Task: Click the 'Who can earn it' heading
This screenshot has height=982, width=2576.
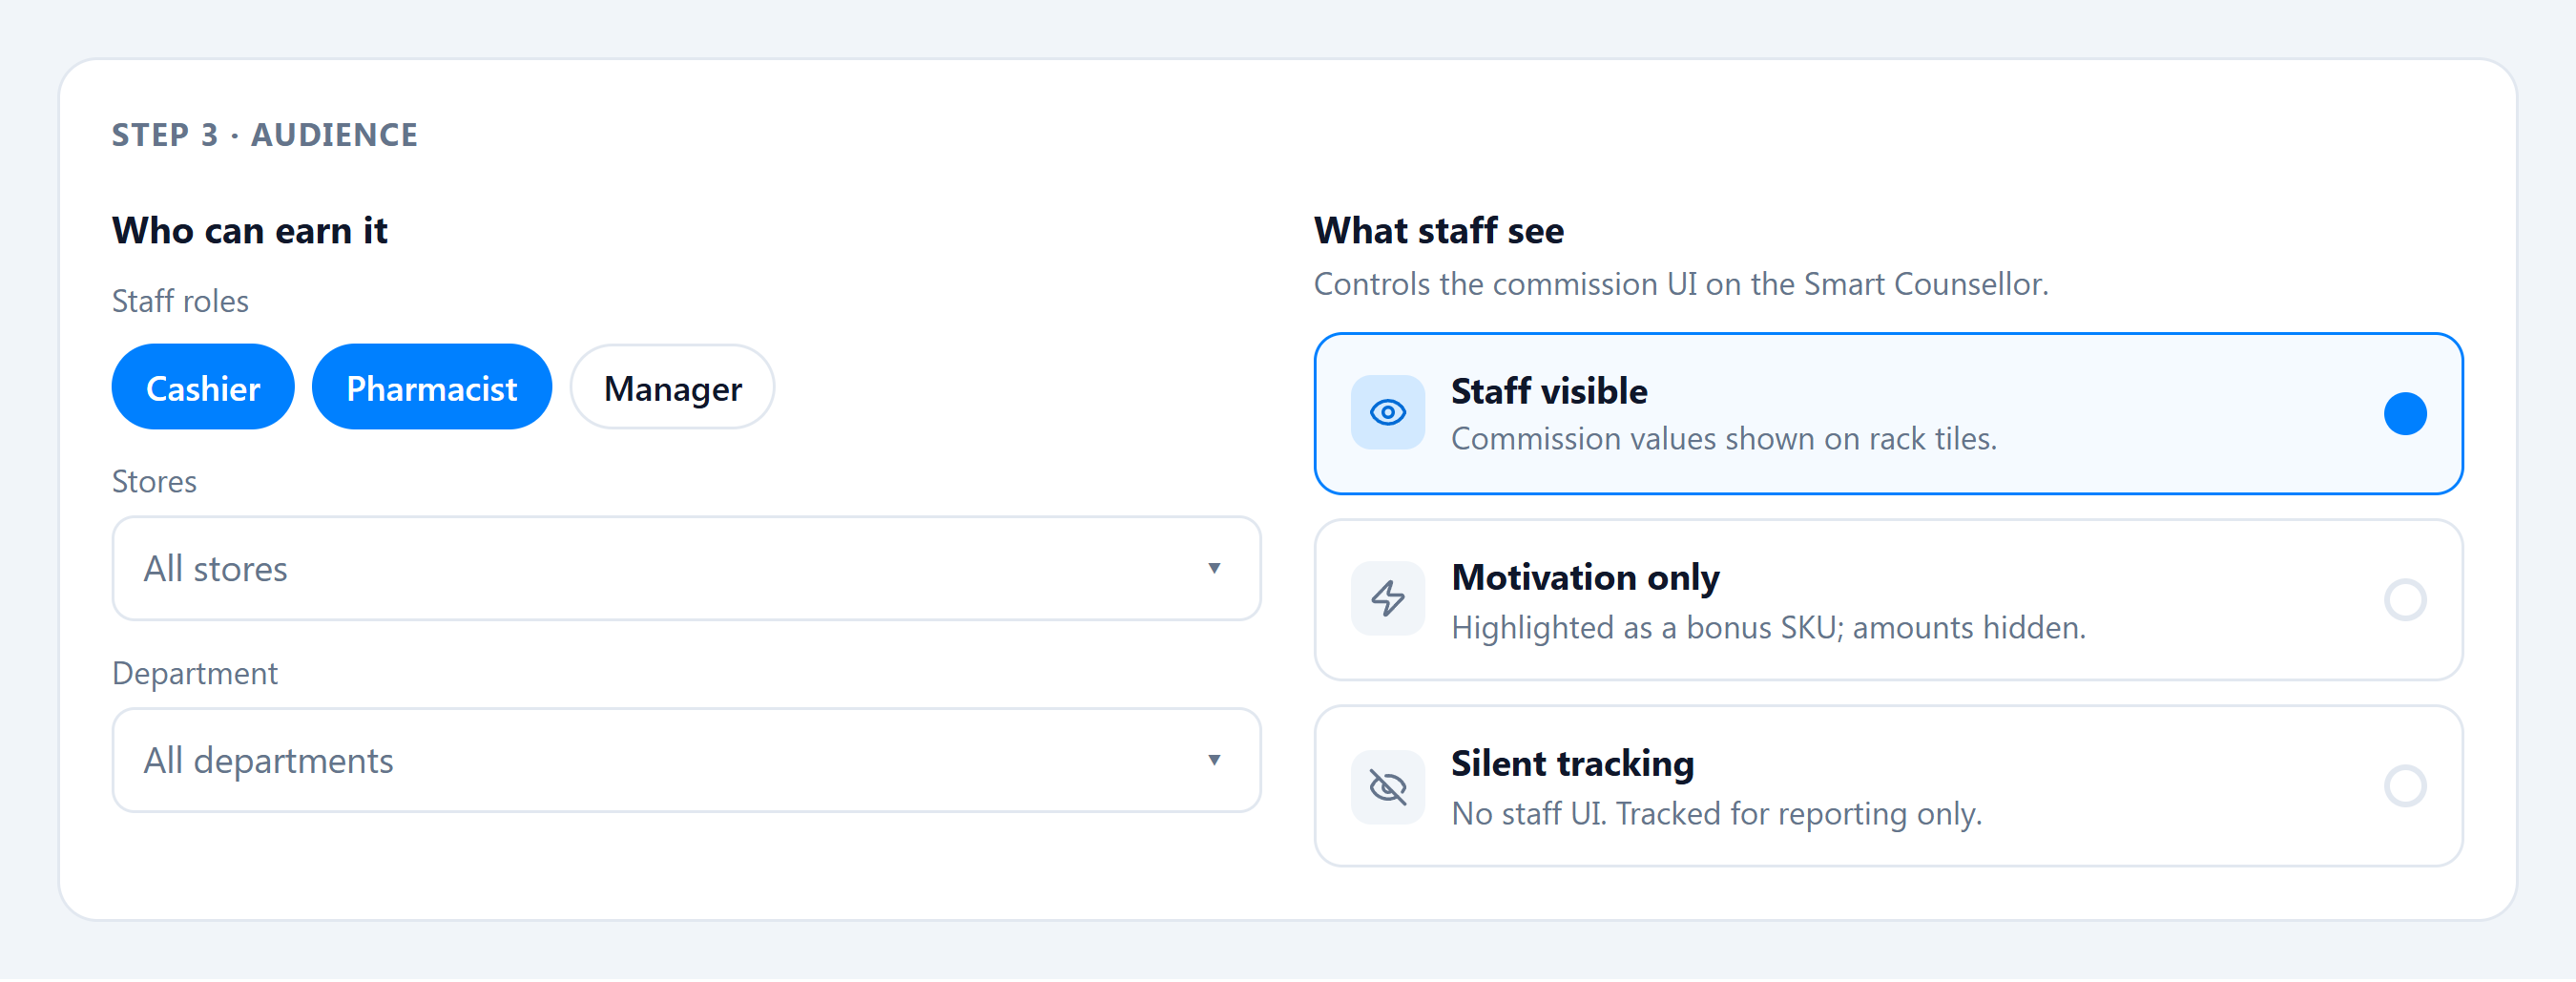Action: click(x=250, y=230)
